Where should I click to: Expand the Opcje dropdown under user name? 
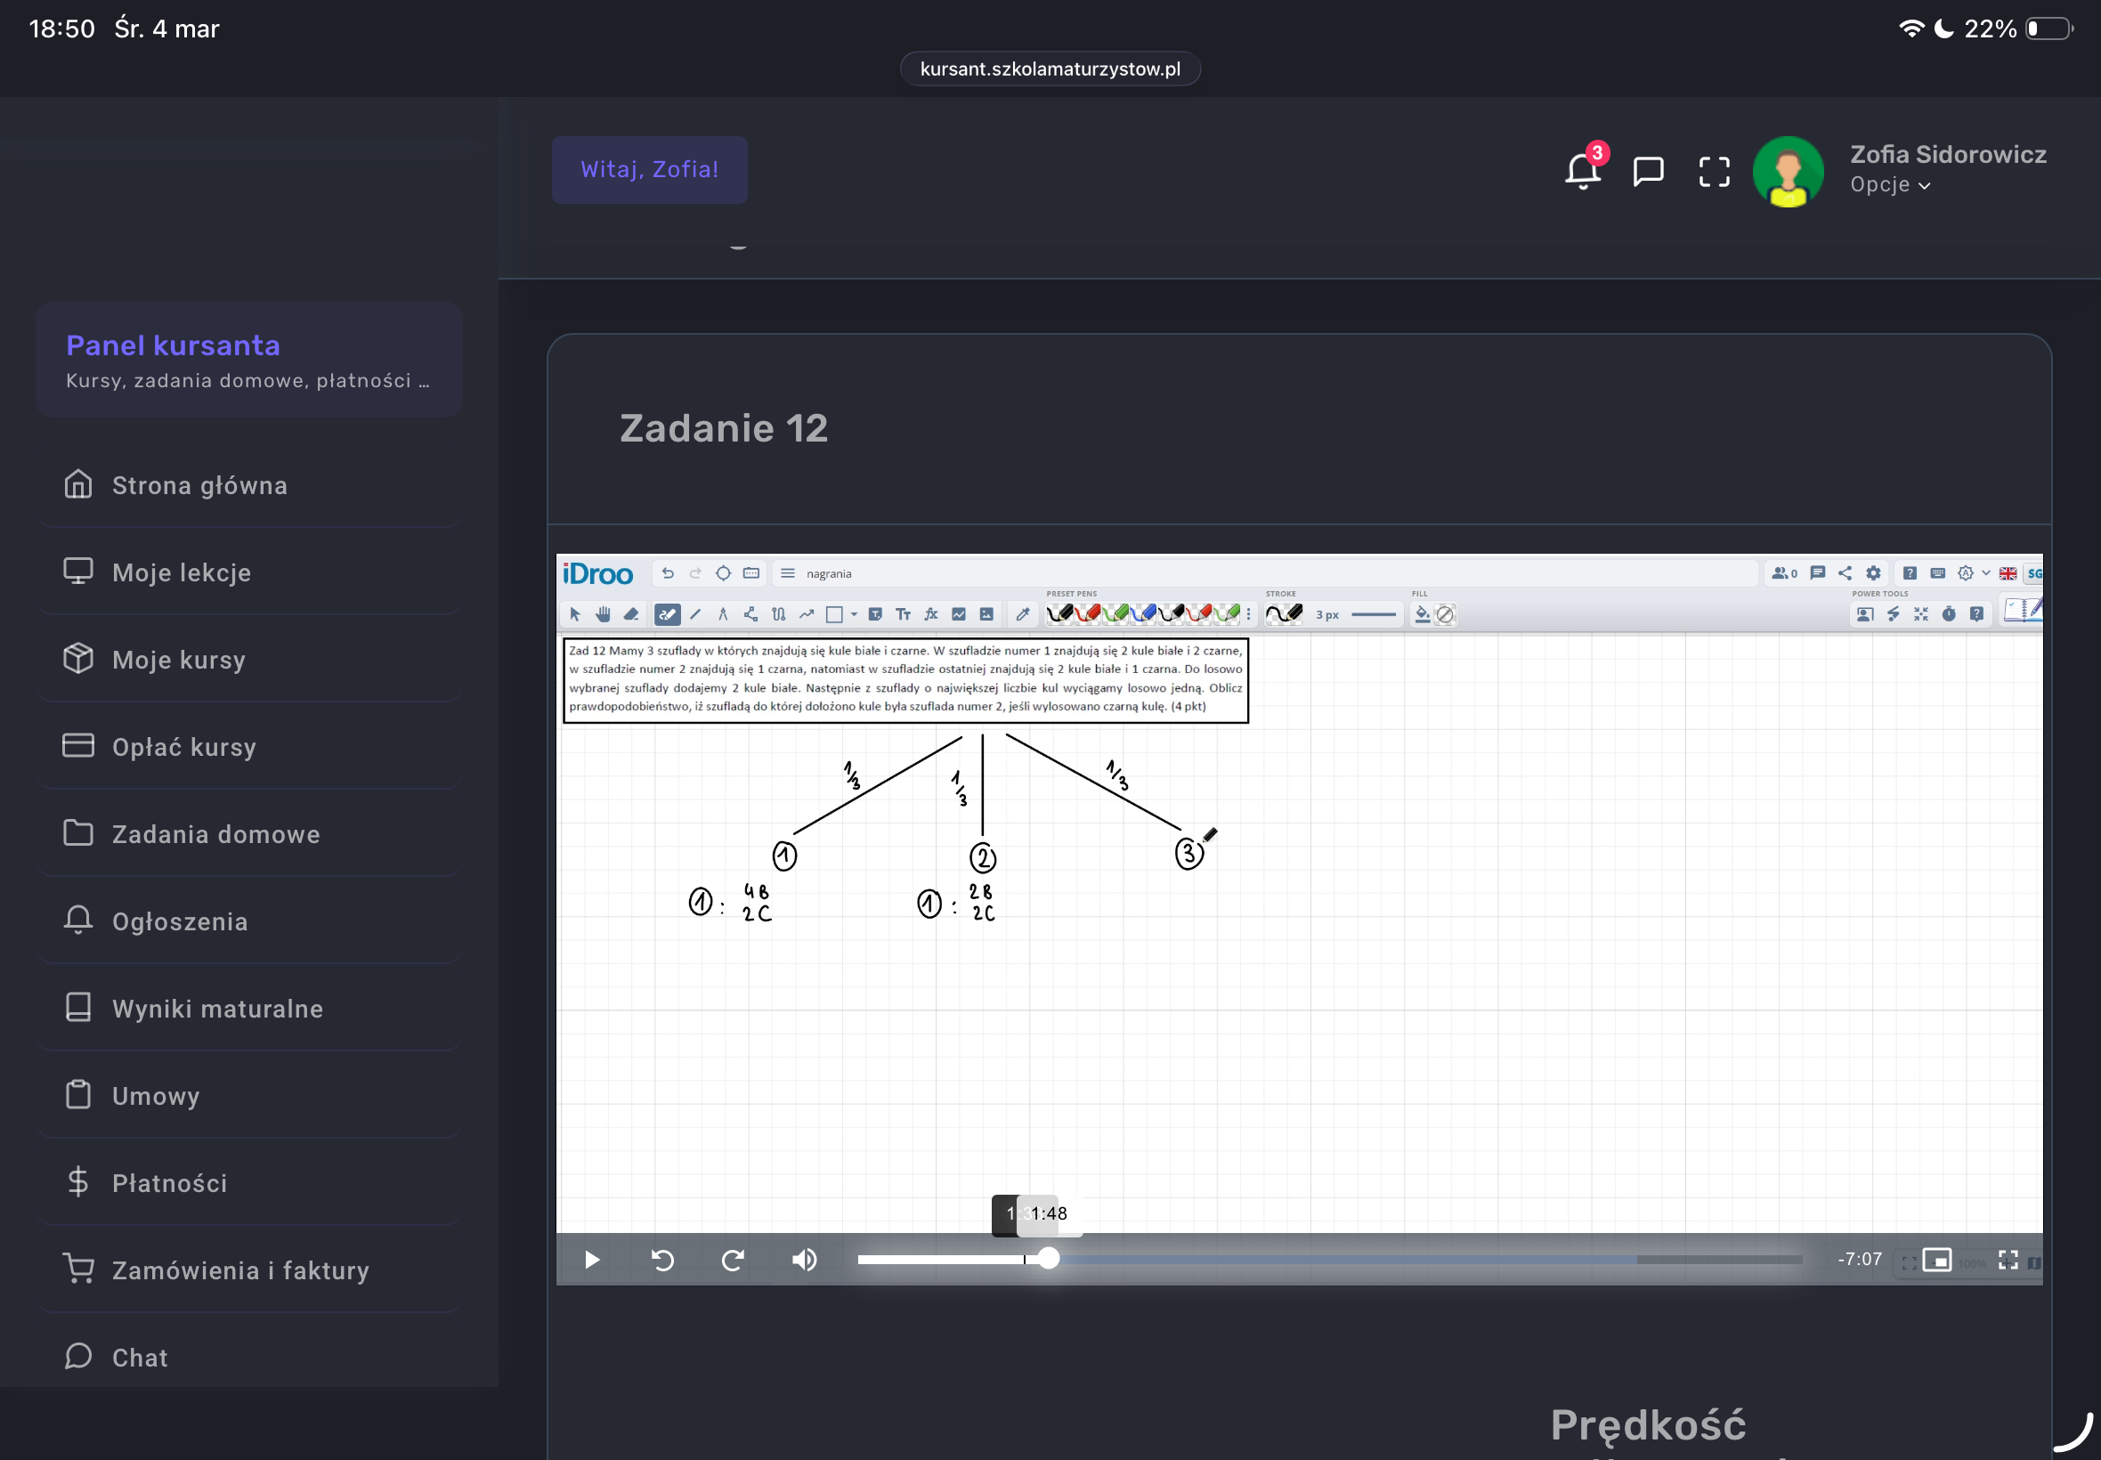pyautogui.click(x=1890, y=185)
